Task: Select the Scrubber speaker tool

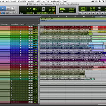Action: pos(8,9)
